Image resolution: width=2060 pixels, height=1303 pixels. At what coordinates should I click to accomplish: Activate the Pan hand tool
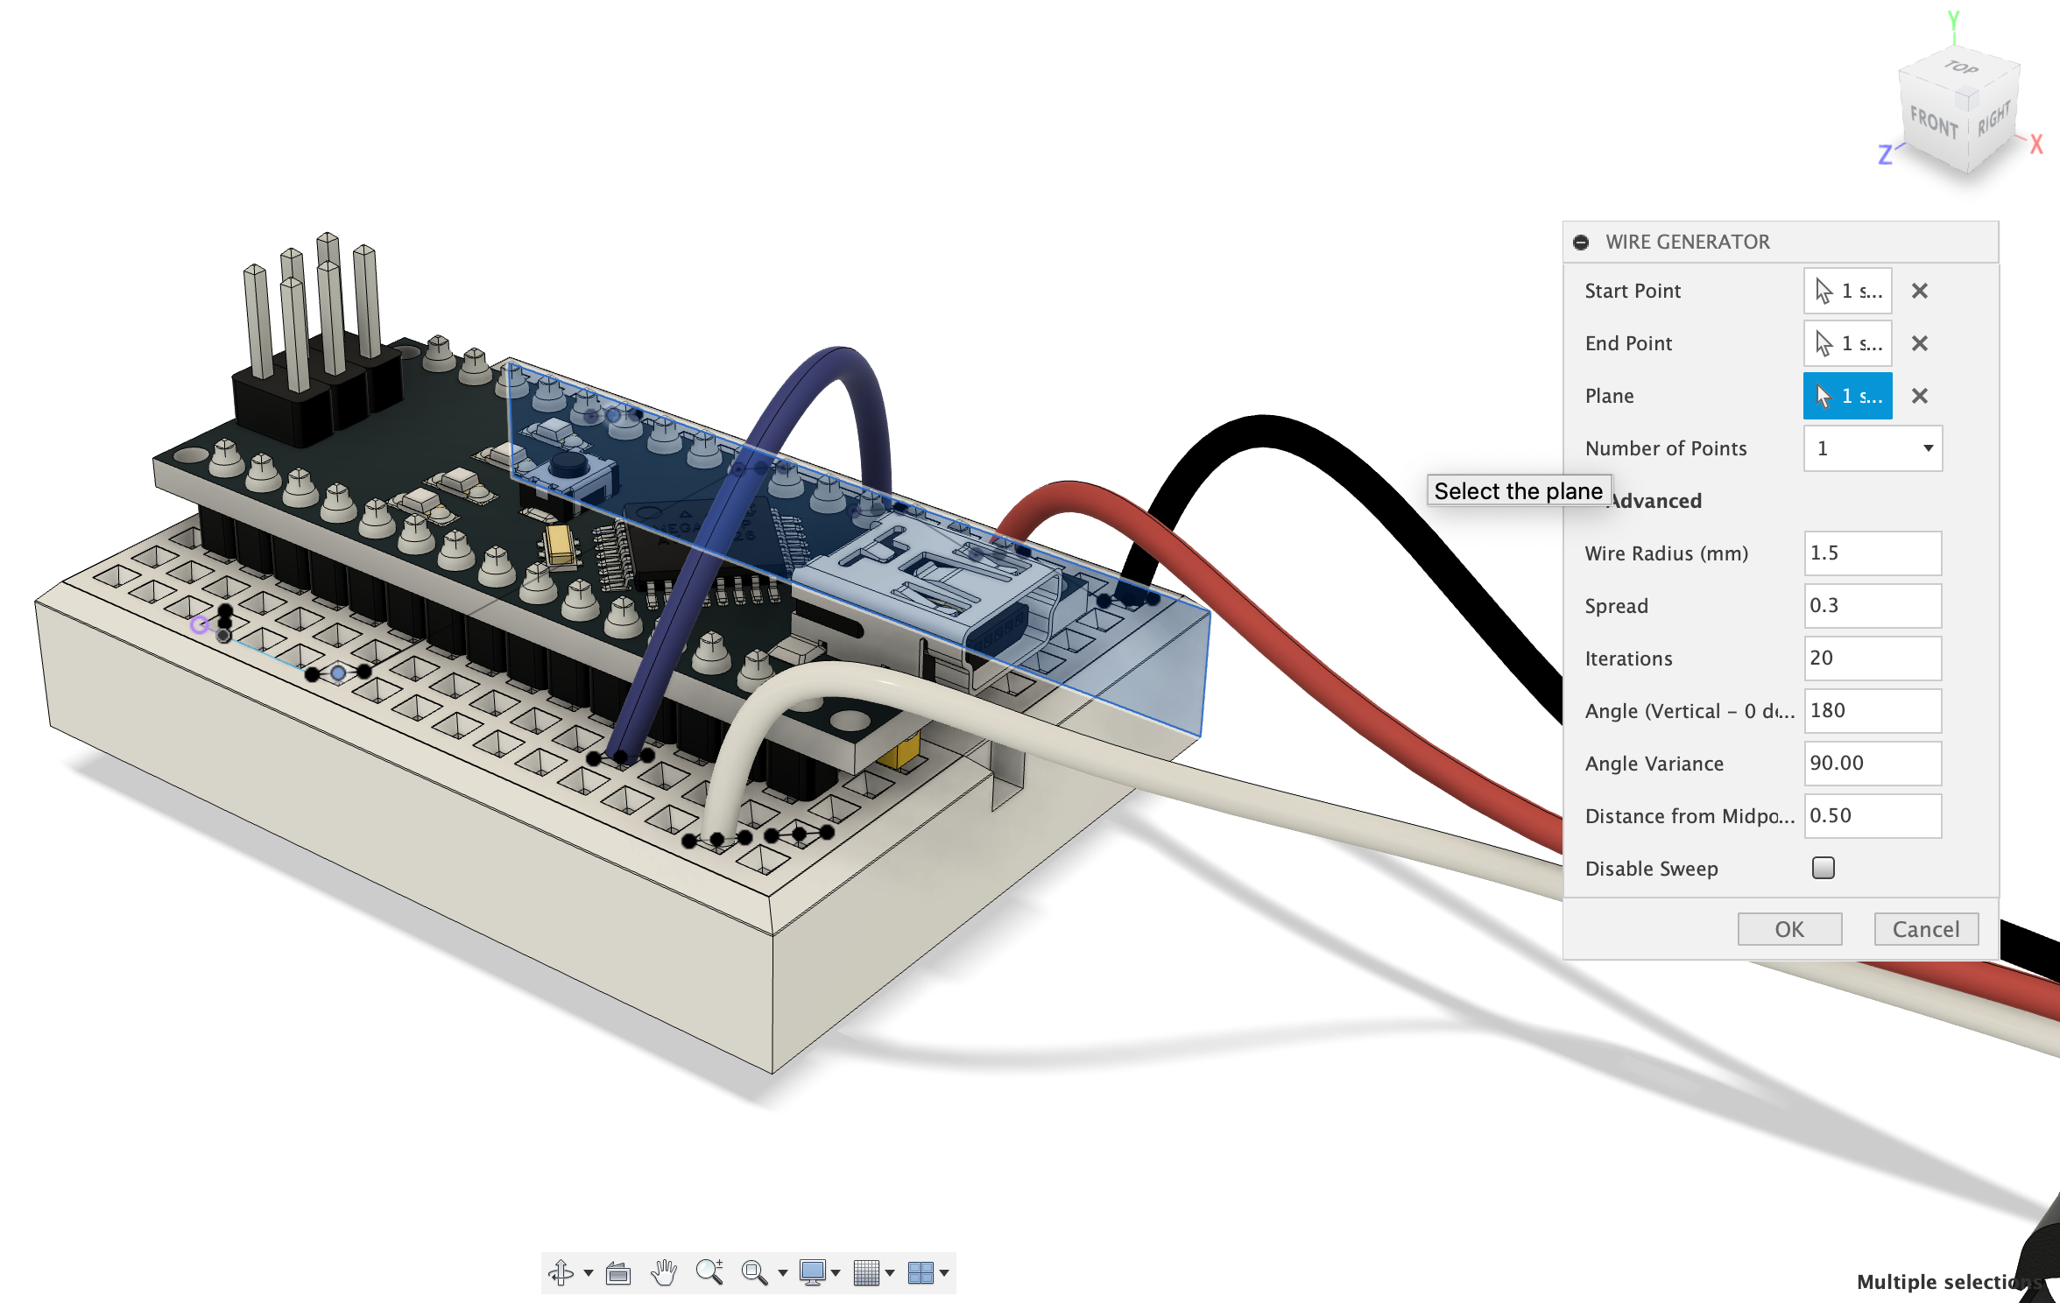tap(664, 1272)
